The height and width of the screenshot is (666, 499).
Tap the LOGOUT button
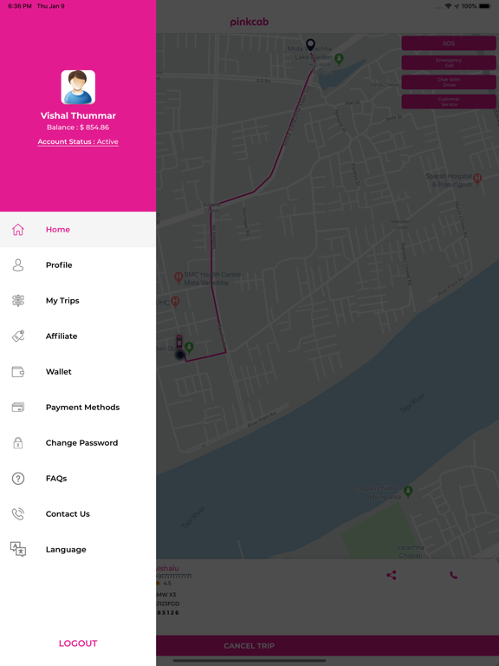tap(78, 643)
